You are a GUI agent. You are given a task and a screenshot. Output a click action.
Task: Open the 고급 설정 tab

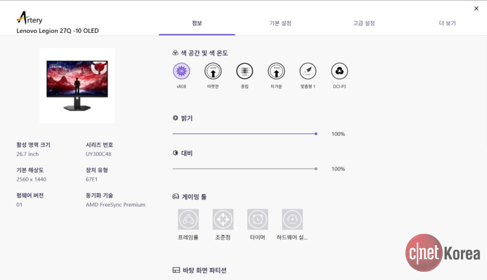[x=364, y=23]
